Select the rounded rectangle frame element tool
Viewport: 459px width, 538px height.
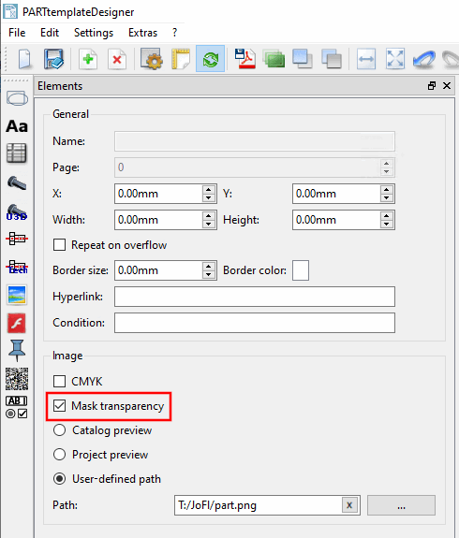click(x=17, y=99)
